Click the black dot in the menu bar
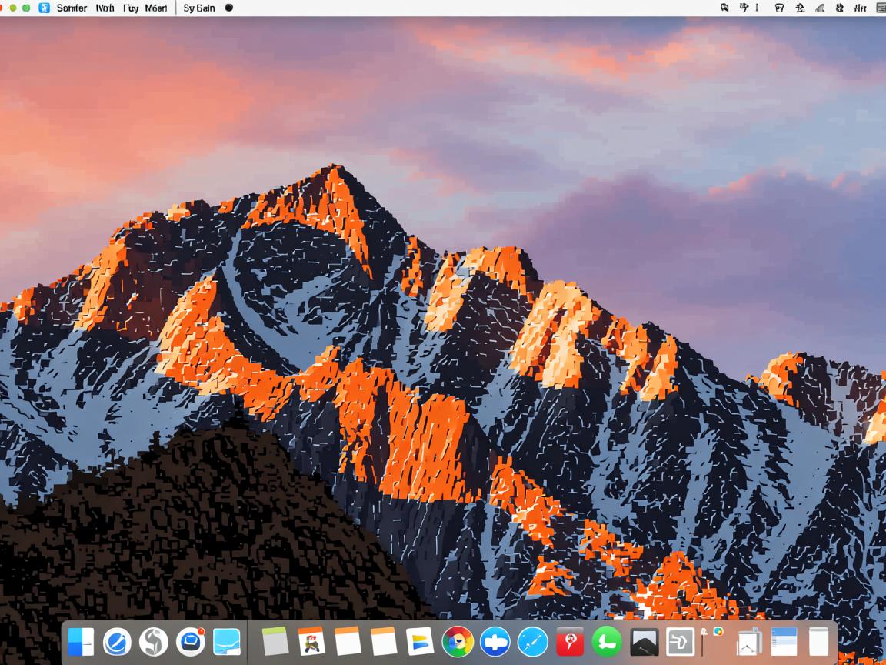886x665 pixels. pyautogui.click(x=228, y=8)
